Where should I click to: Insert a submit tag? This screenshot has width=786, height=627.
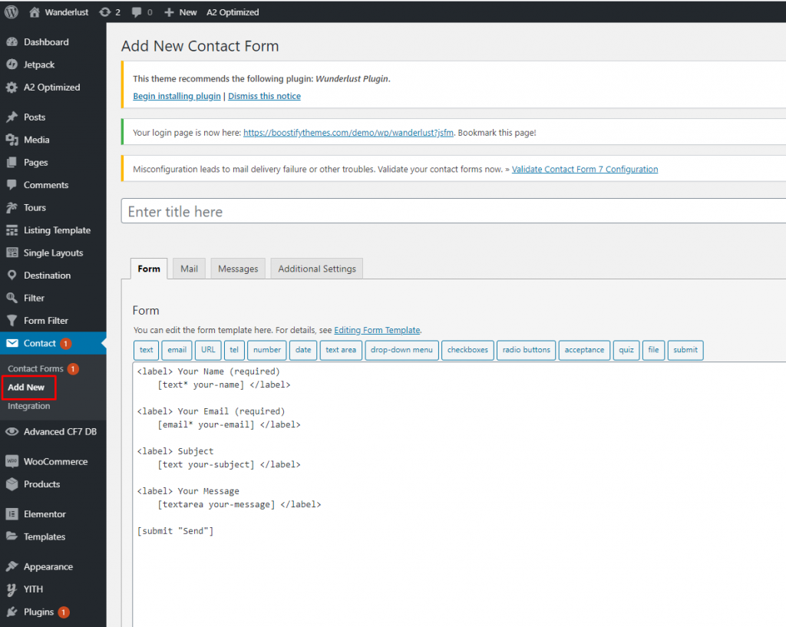click(685, 350)
